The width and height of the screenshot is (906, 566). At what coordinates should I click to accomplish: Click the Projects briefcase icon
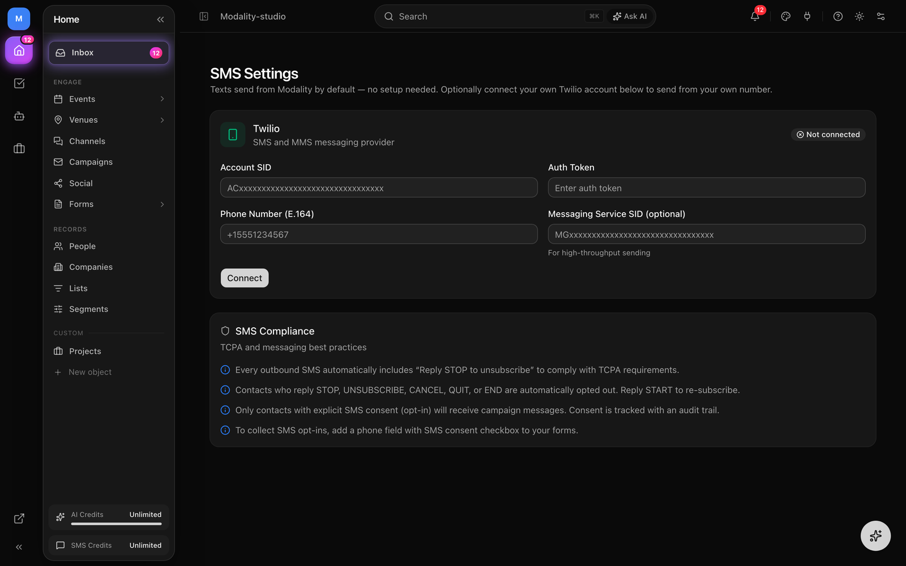(58, 351)
